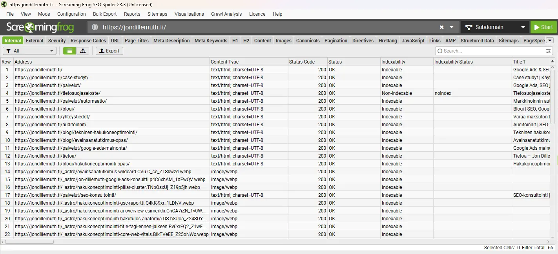Switch to the Response Codes tab
558x254 pixels.
(88, 40)
